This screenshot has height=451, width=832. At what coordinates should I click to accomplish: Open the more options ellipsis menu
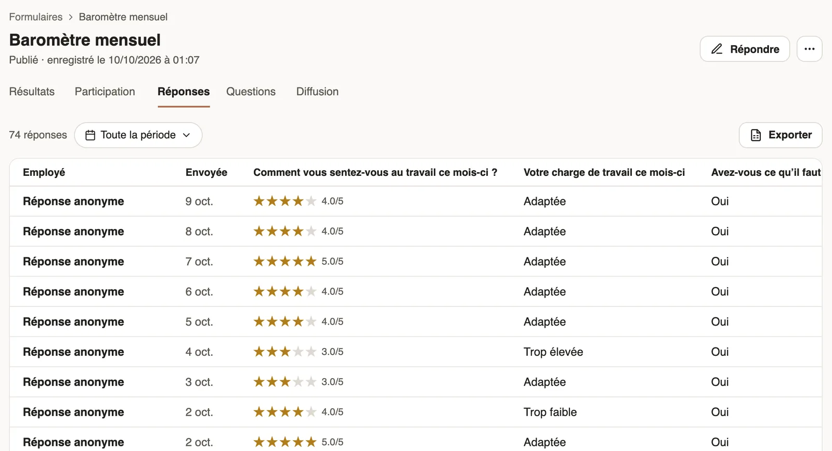[x=810, y=49]
